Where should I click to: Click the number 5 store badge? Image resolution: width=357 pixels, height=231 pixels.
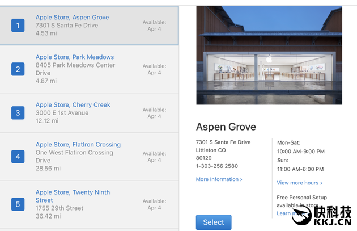[x=18, y=204]
